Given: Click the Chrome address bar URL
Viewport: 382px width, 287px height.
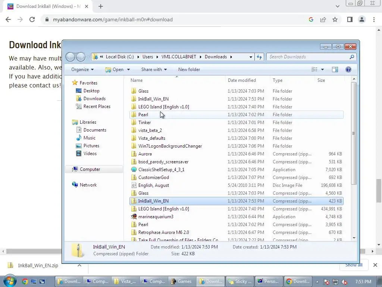Looking at the screenshot, I should coord(113,19).
